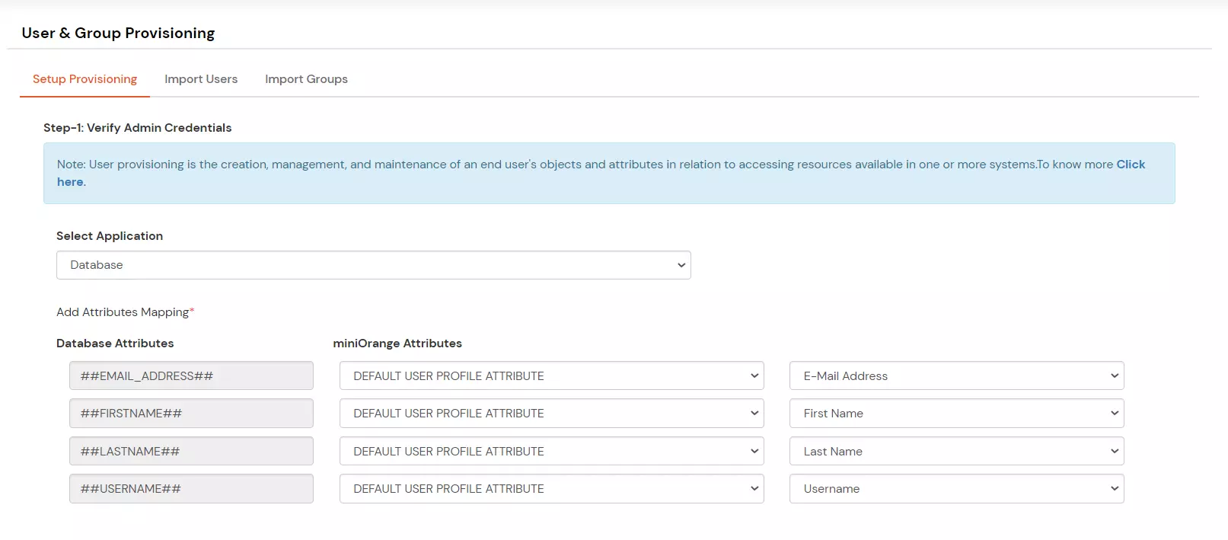The image size is (1228, 540).
Task: Click the 'Select Application' label
Action: 110,236
